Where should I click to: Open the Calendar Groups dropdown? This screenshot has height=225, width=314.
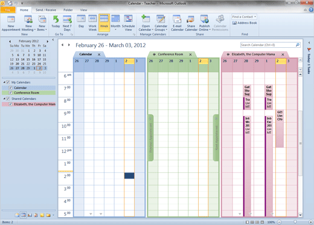tap(161, 23)
